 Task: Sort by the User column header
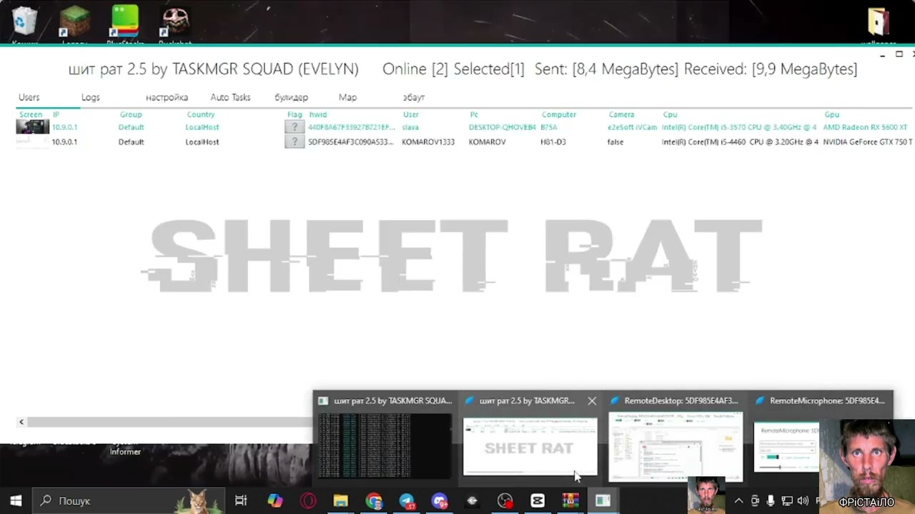click(410, 114)
